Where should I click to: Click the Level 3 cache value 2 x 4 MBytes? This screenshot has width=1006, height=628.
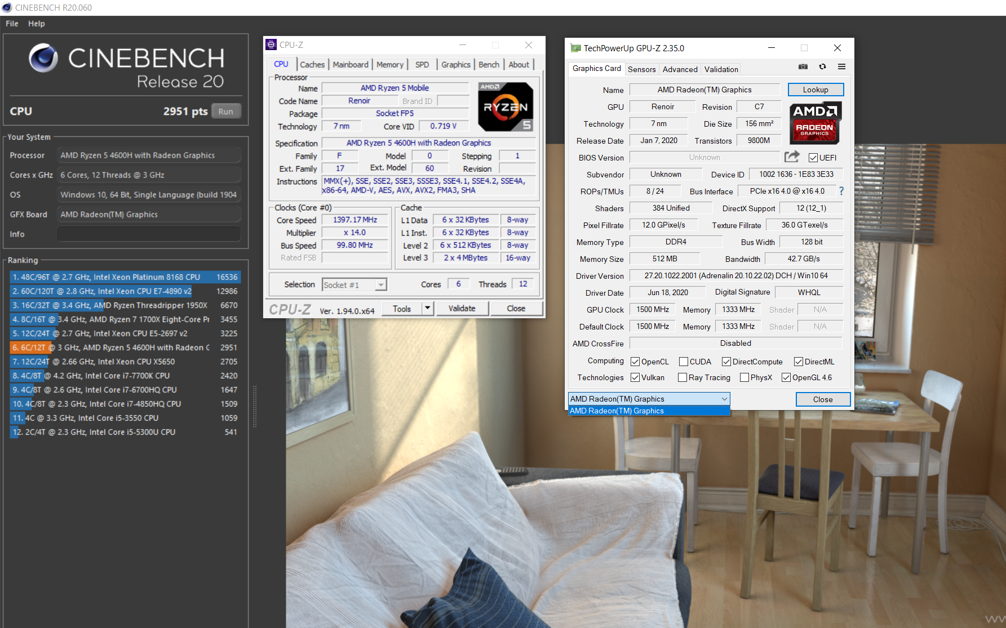(466, 257)
